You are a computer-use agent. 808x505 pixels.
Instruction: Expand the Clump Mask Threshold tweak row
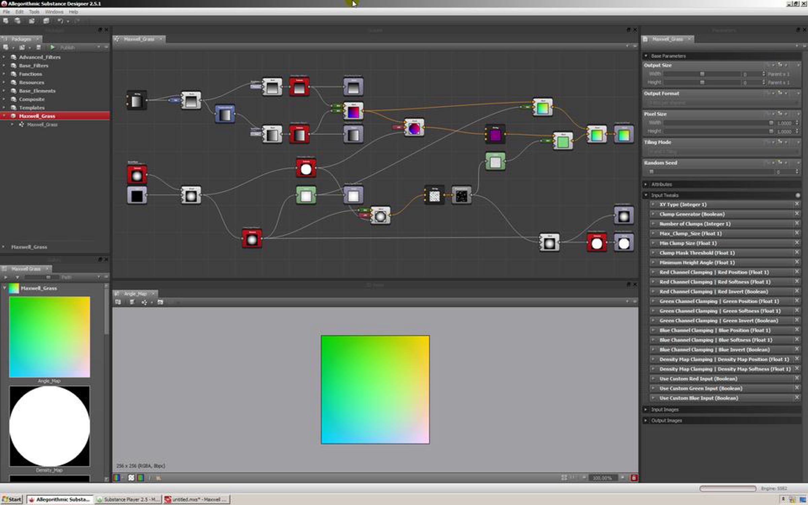click(x=653, y=252)
